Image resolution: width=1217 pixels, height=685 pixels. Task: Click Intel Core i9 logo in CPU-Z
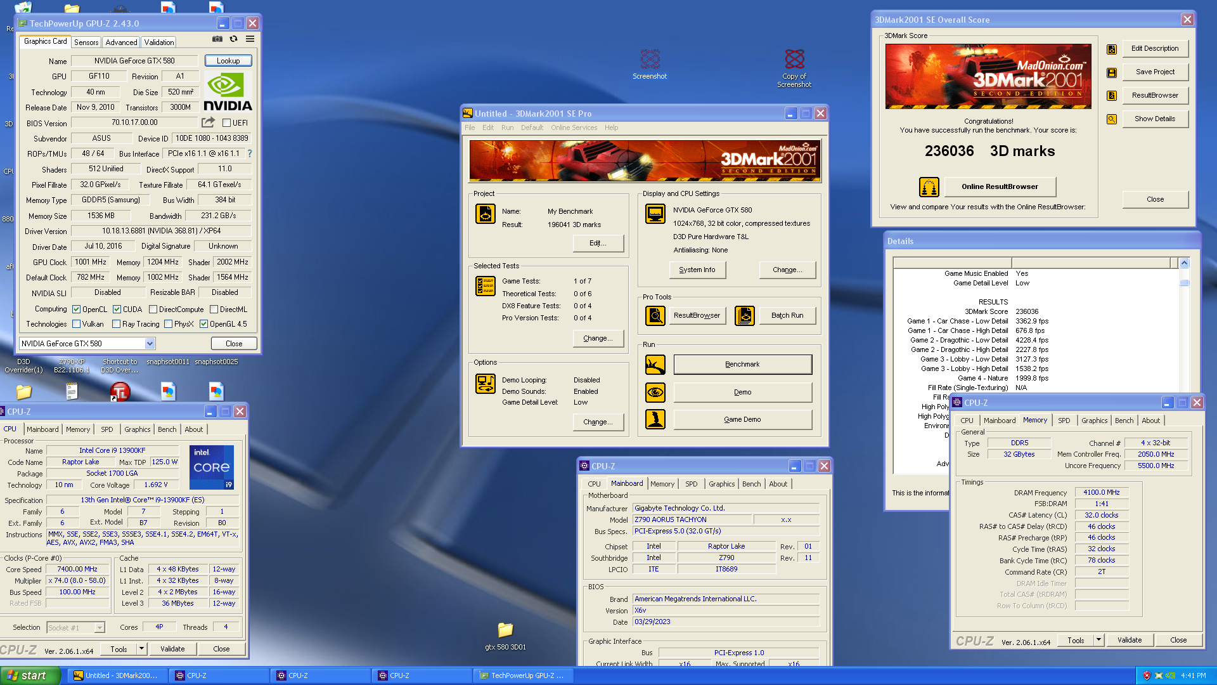212,467
